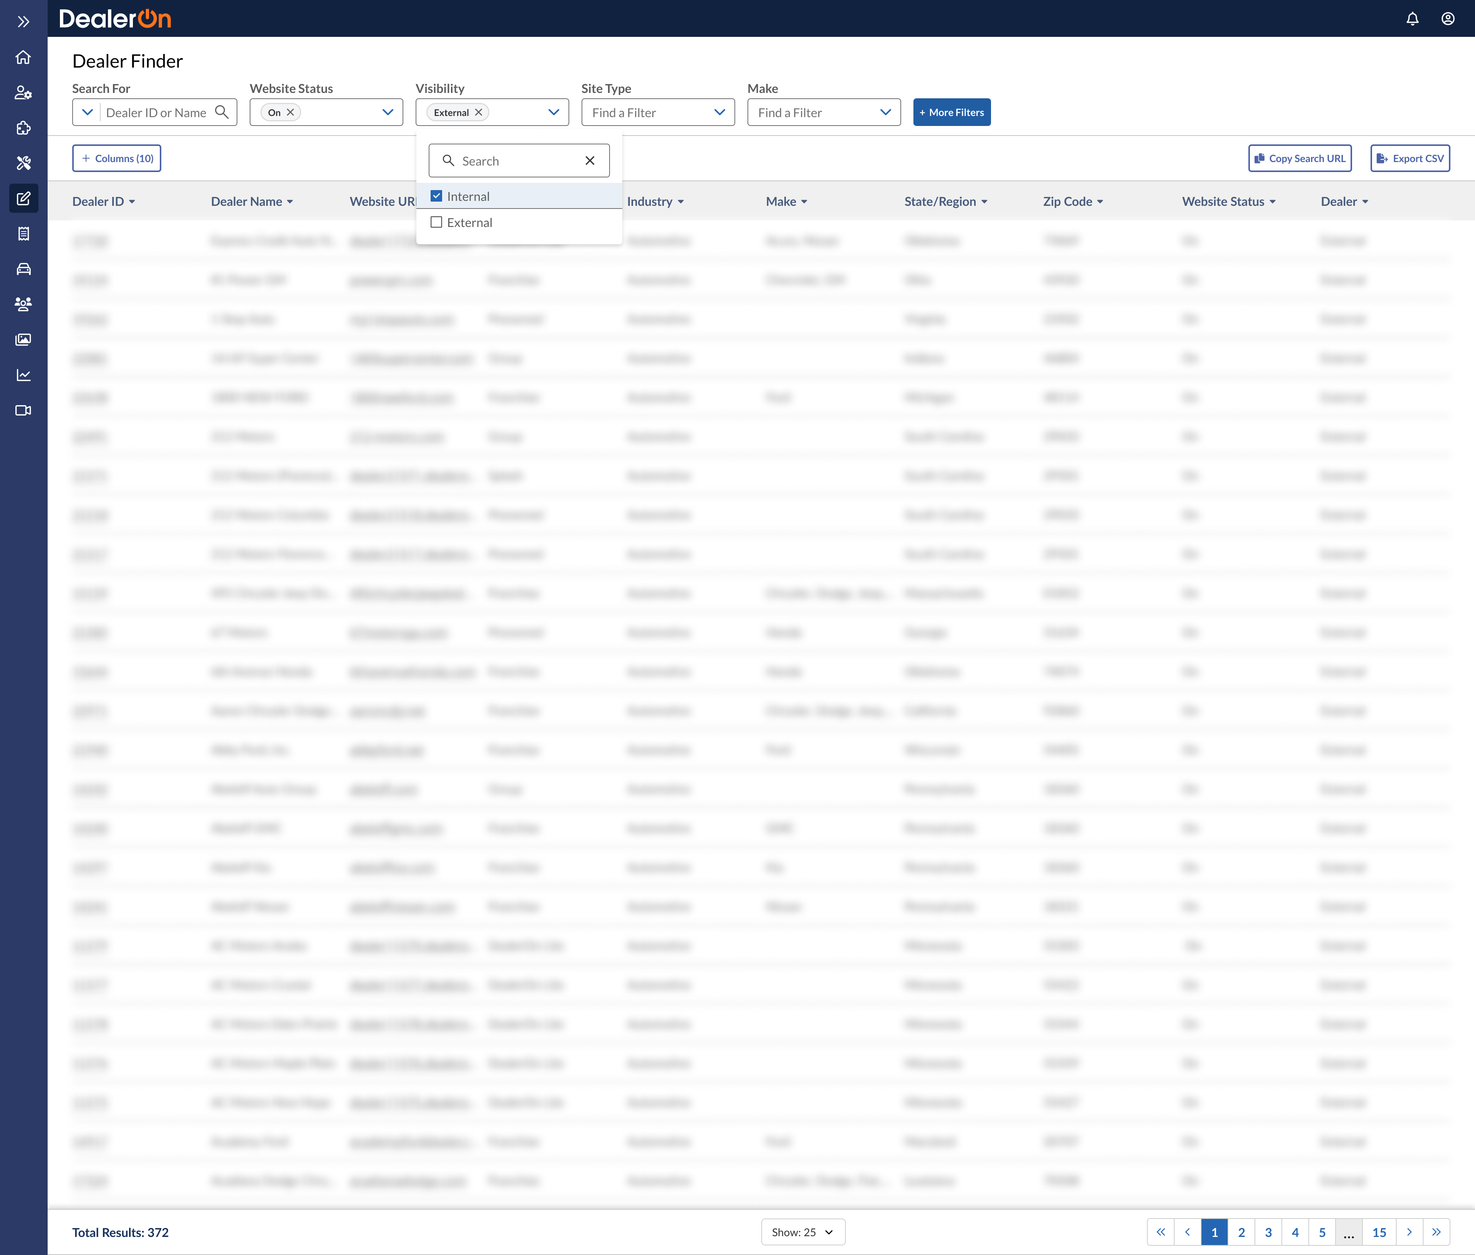
Task: Open the Home icon in sidebar
Action: coord(23,57)
